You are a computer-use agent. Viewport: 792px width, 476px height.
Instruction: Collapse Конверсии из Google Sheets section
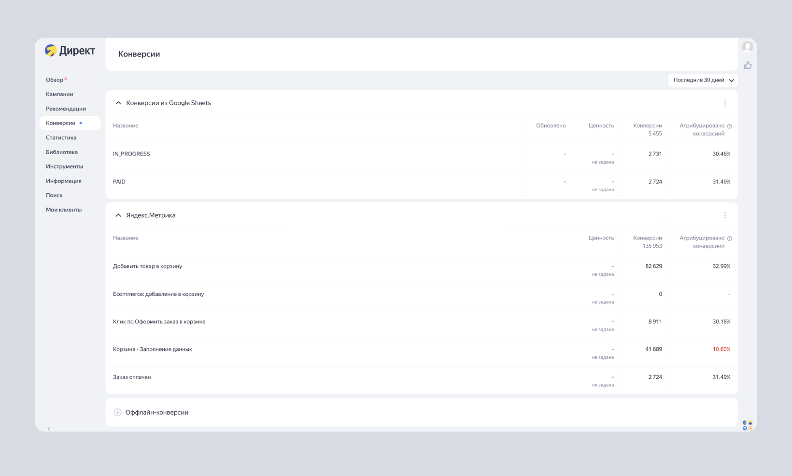(x=118, y=103)
